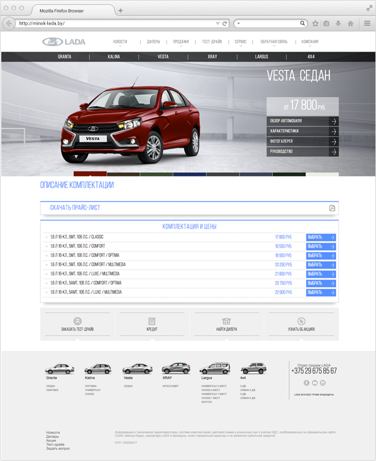Select the GRANTA model tab
The height and width of the screenshot is (461, 376).
point(65,57)
